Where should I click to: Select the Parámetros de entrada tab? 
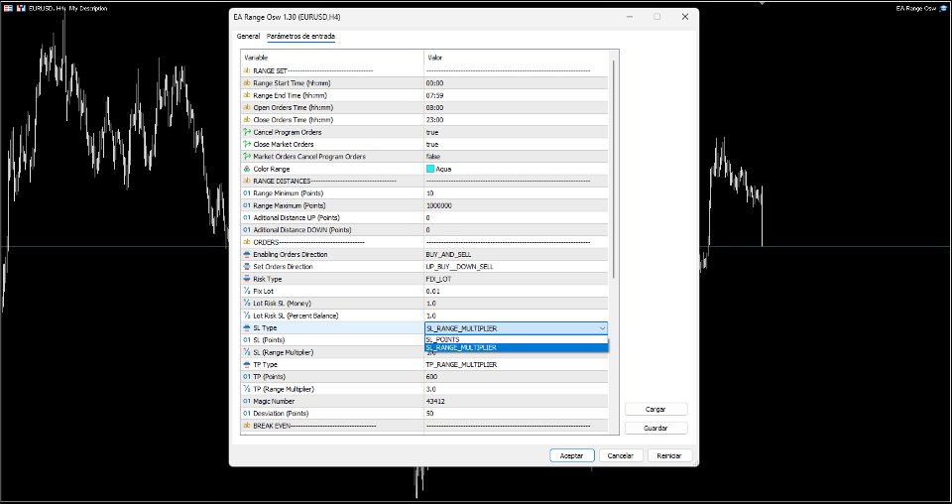[x=300, y=37]
